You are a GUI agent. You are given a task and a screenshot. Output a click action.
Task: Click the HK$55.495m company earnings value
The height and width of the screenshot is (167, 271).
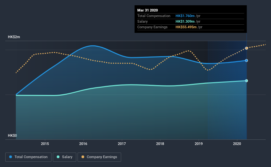pos(186,27)
